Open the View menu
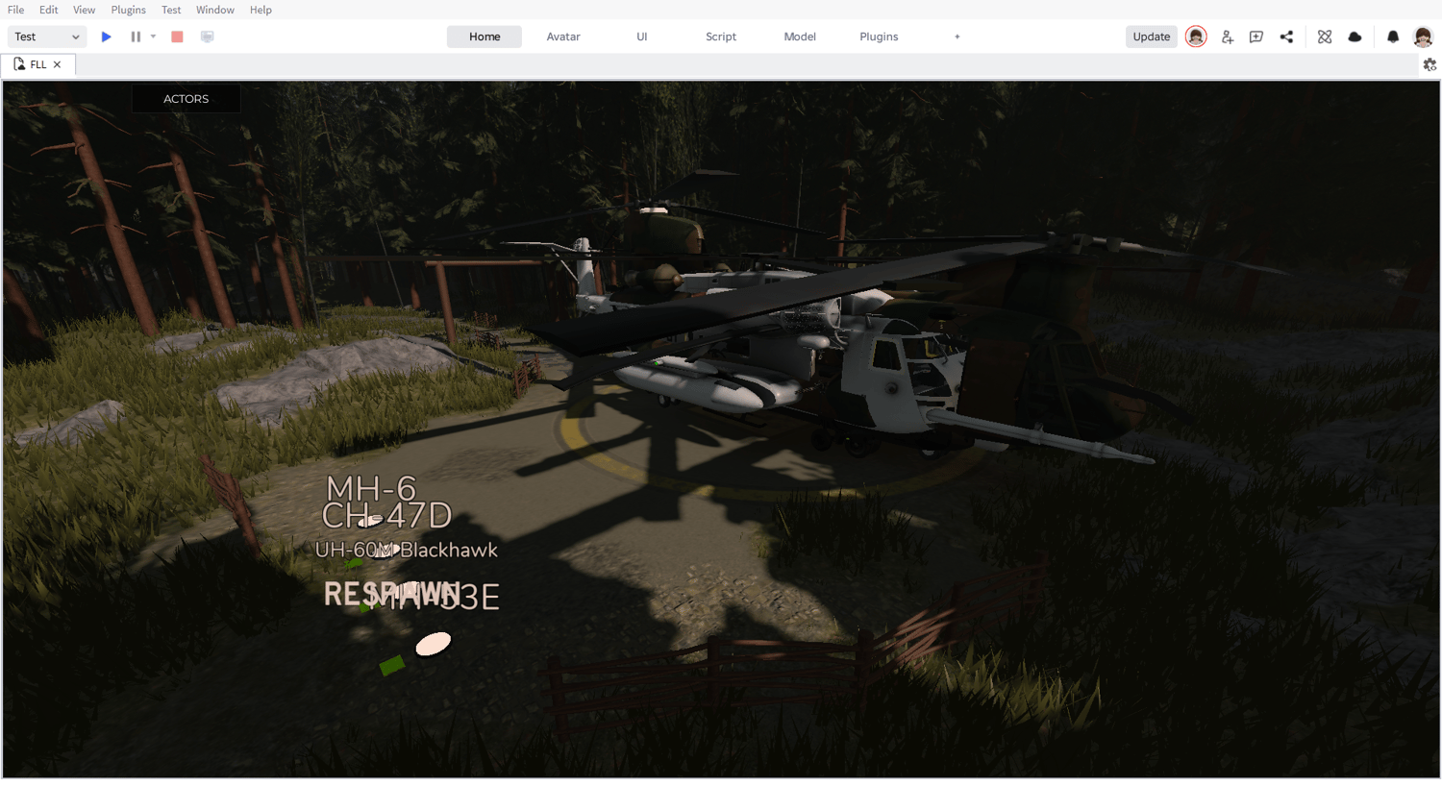The image size is (1442, 810). [85, 10]
